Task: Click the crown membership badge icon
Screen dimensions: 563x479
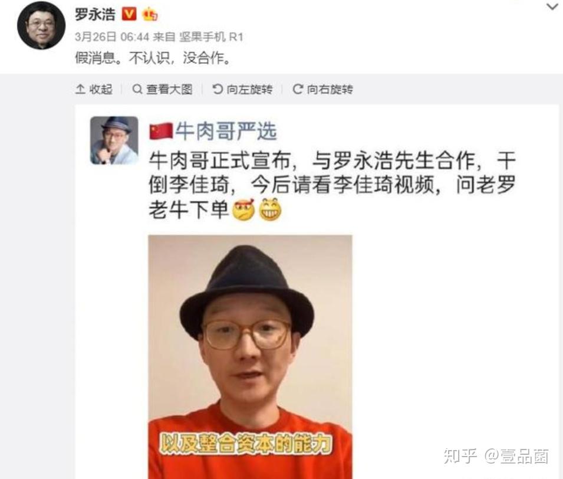Action: tap(149, 15)
